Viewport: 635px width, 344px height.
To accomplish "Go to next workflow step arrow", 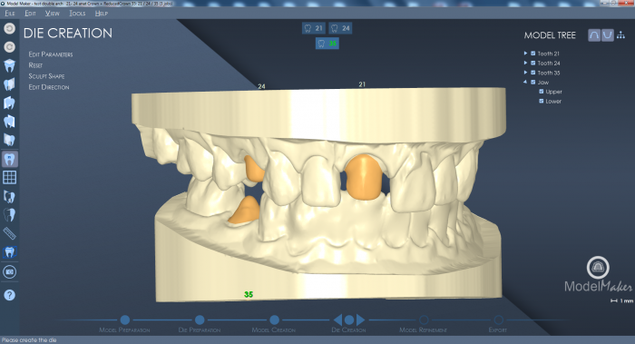I will [360, 319].
